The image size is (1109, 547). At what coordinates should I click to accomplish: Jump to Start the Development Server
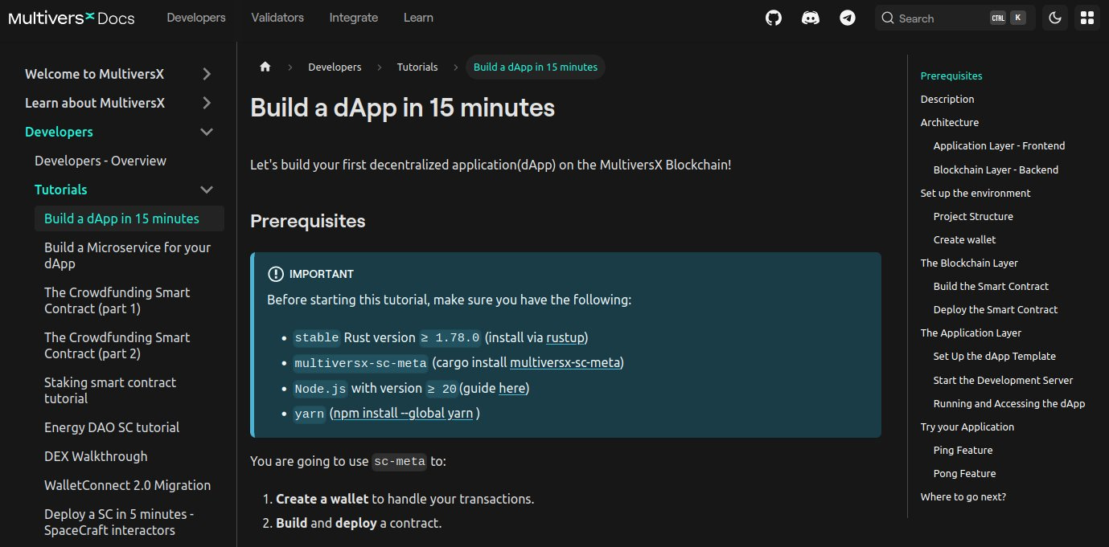point(1003,380)
